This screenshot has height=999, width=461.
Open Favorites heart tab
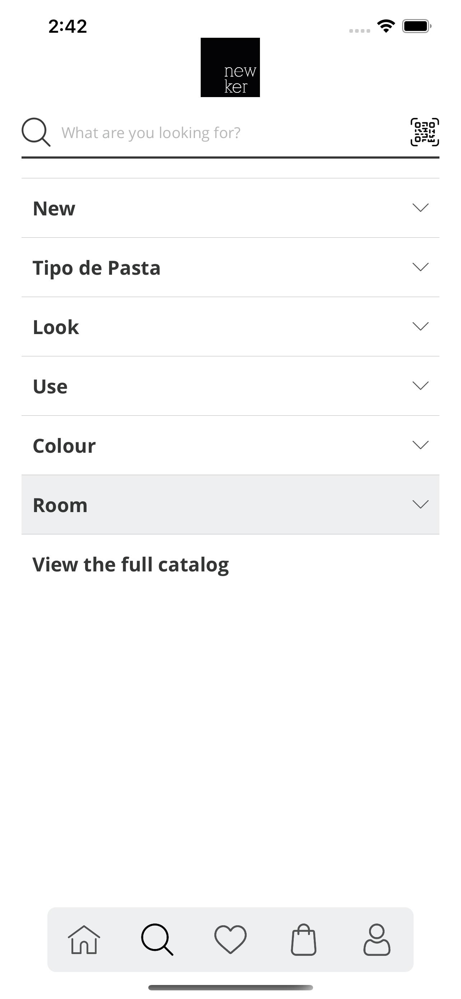pyautogui.click(x=230, y=939)
